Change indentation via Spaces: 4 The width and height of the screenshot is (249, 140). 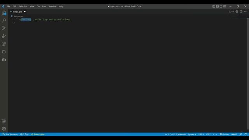click(x=192, y=135)
